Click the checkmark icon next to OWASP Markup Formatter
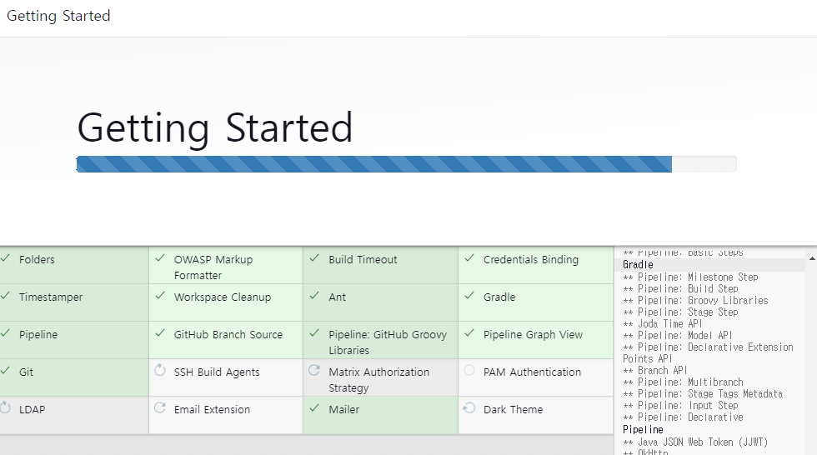The width and height of the screenshot is (817, 455). 160,258
